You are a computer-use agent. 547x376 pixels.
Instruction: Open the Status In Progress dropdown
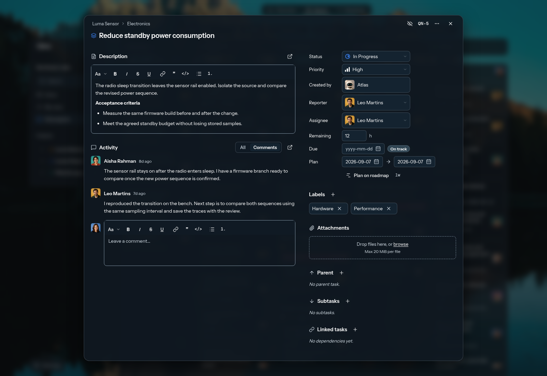pos(376,56)
